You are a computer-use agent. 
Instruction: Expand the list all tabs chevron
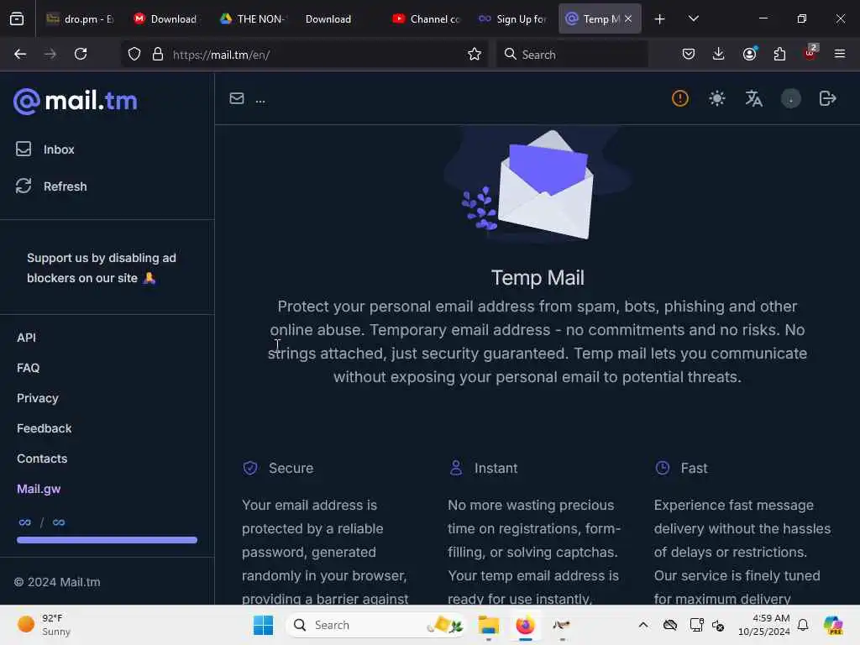(x=694, y=19)
